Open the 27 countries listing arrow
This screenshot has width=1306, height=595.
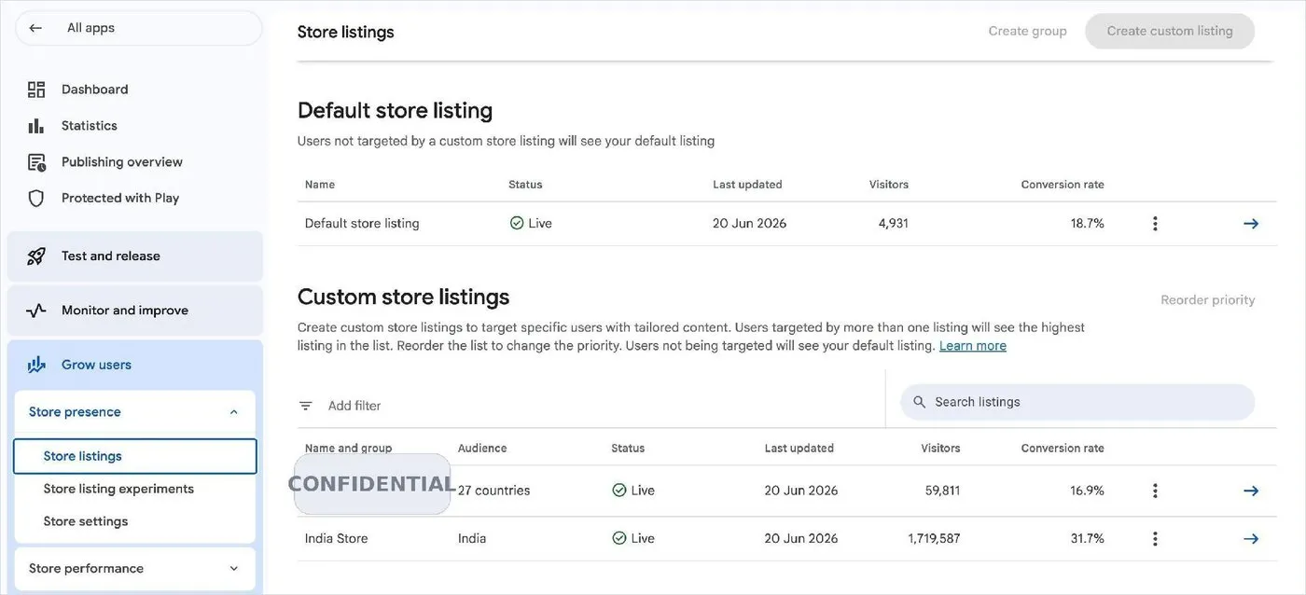coord(1251,491)
